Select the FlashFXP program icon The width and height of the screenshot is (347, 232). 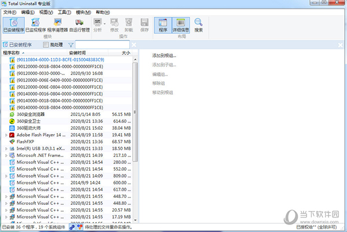pyautogui.click(x=12, y=142)
